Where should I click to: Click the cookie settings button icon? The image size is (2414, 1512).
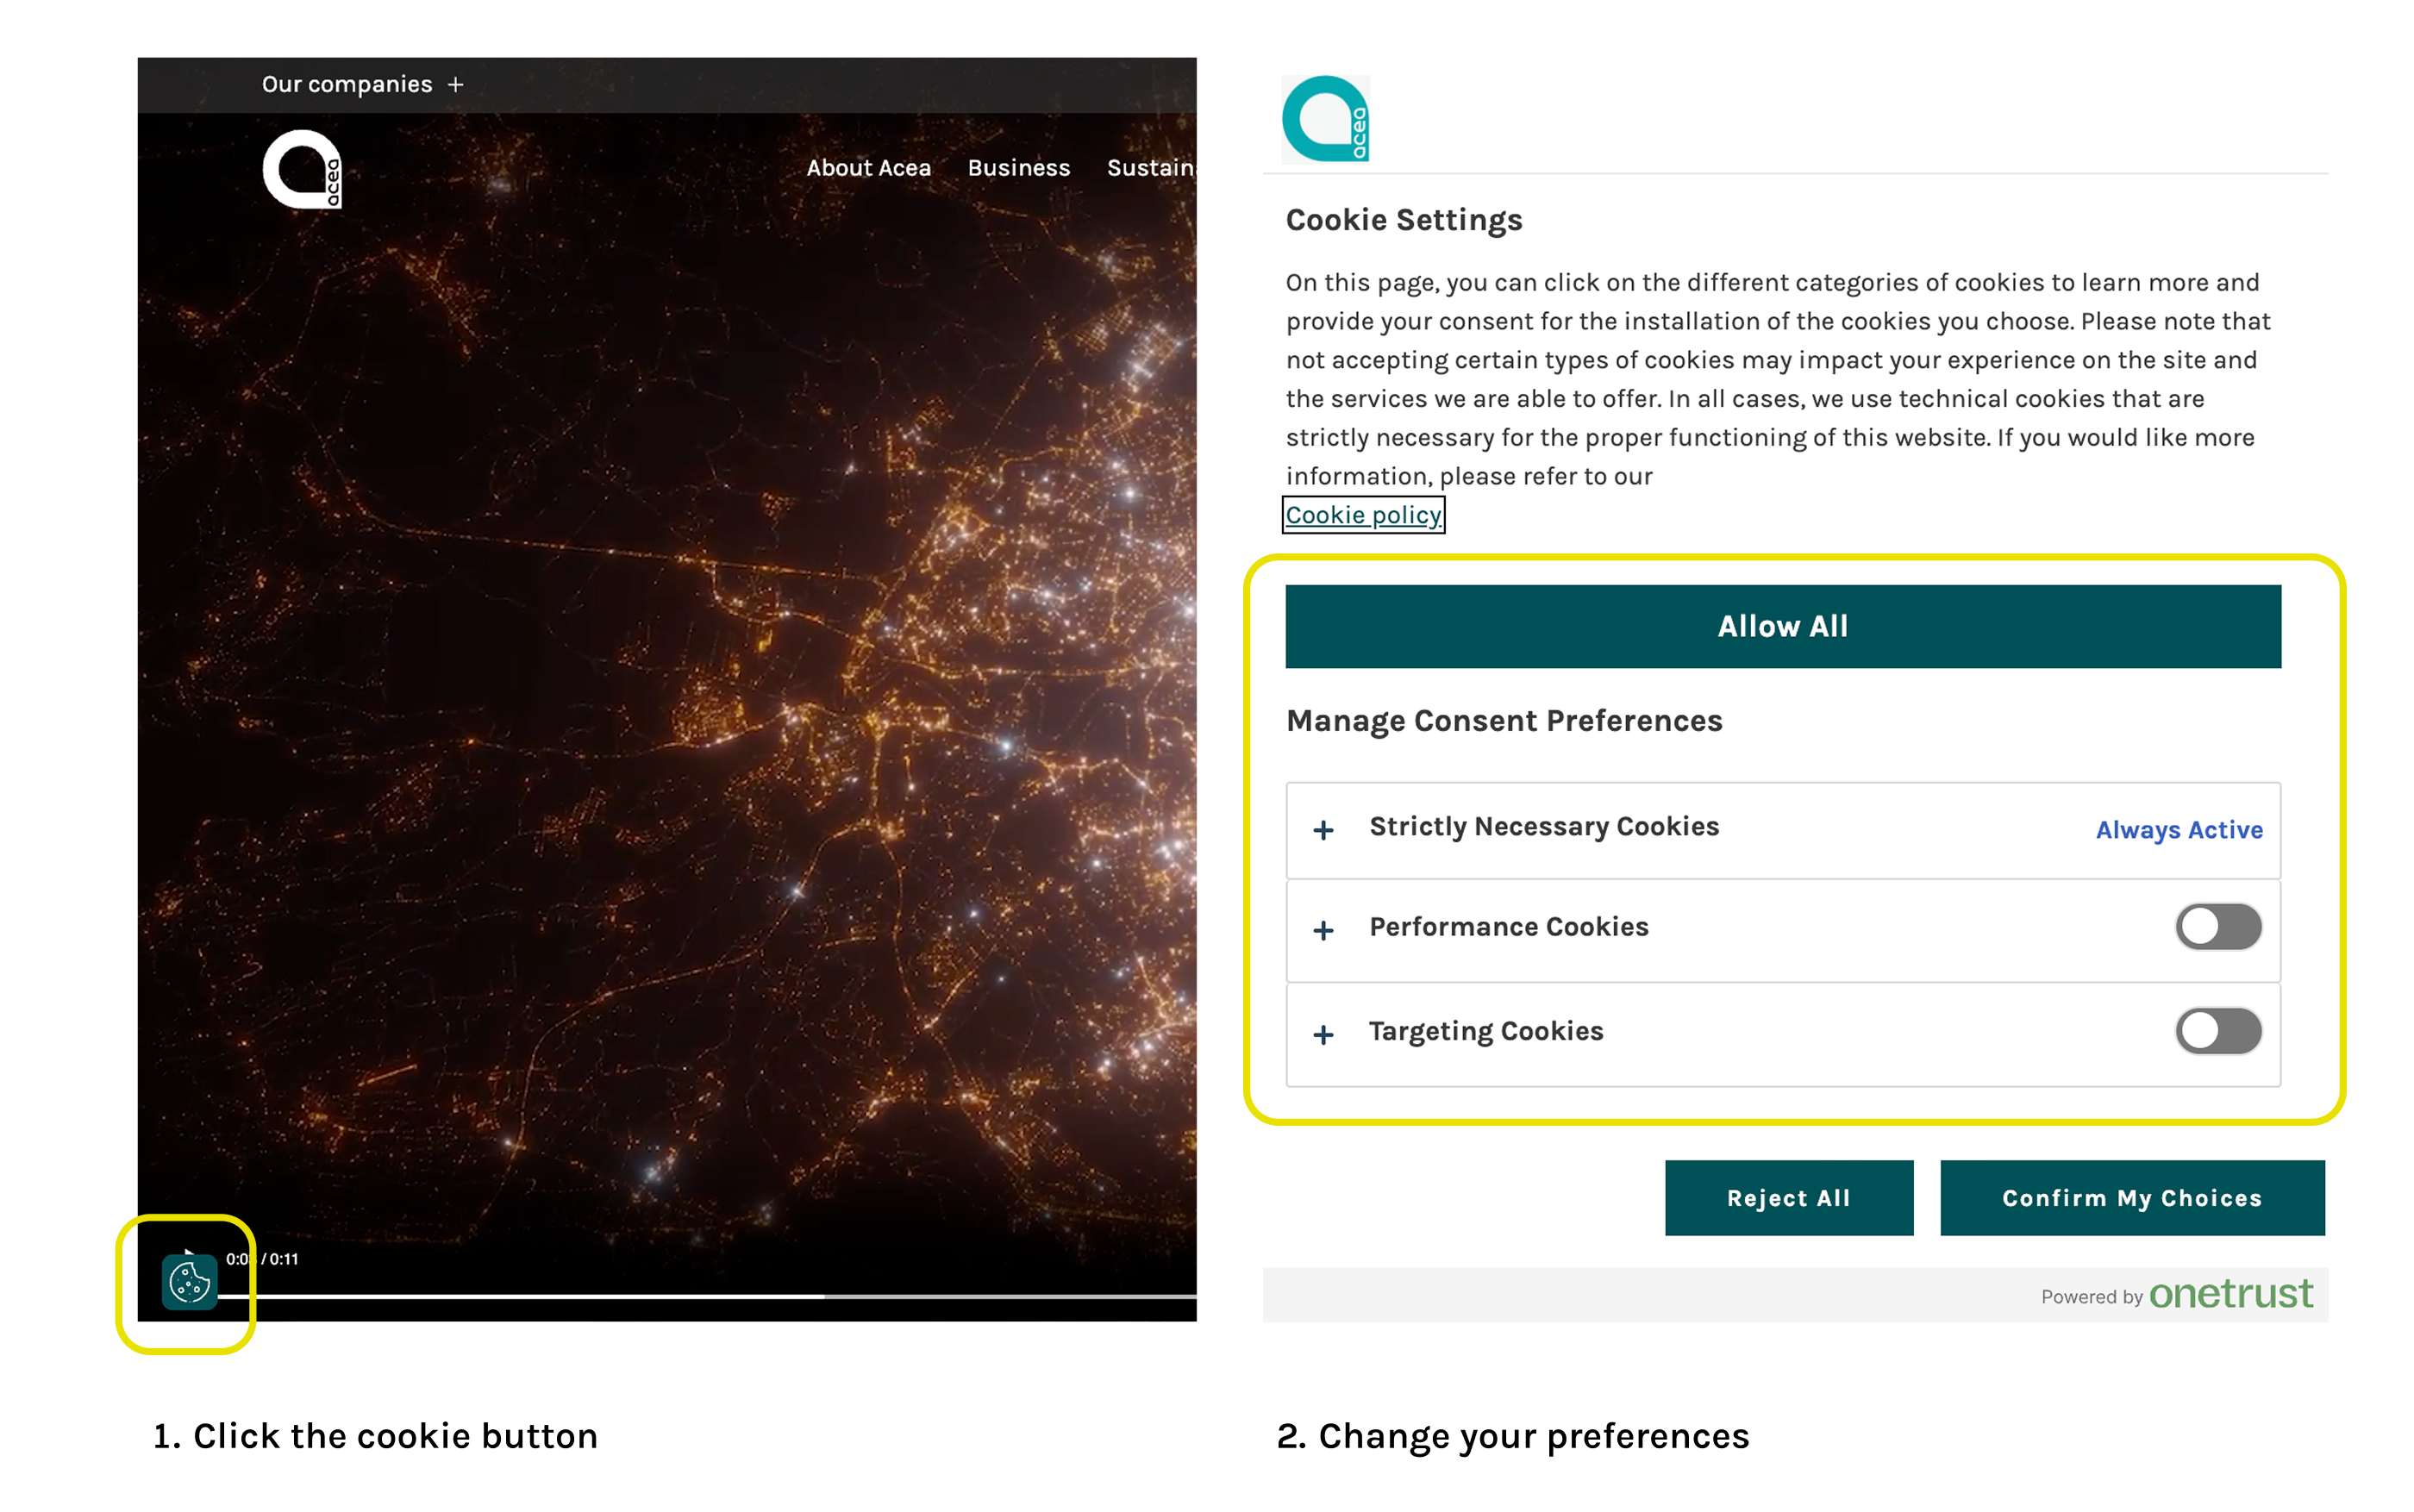[189, 1281]
